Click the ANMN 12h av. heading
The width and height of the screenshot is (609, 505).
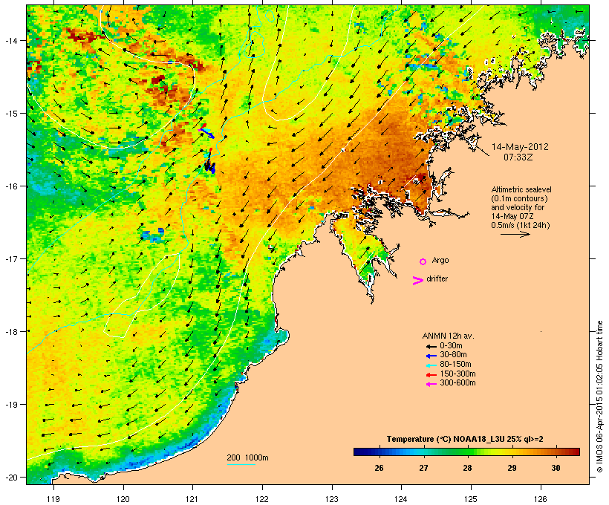(x=448, y=336)
